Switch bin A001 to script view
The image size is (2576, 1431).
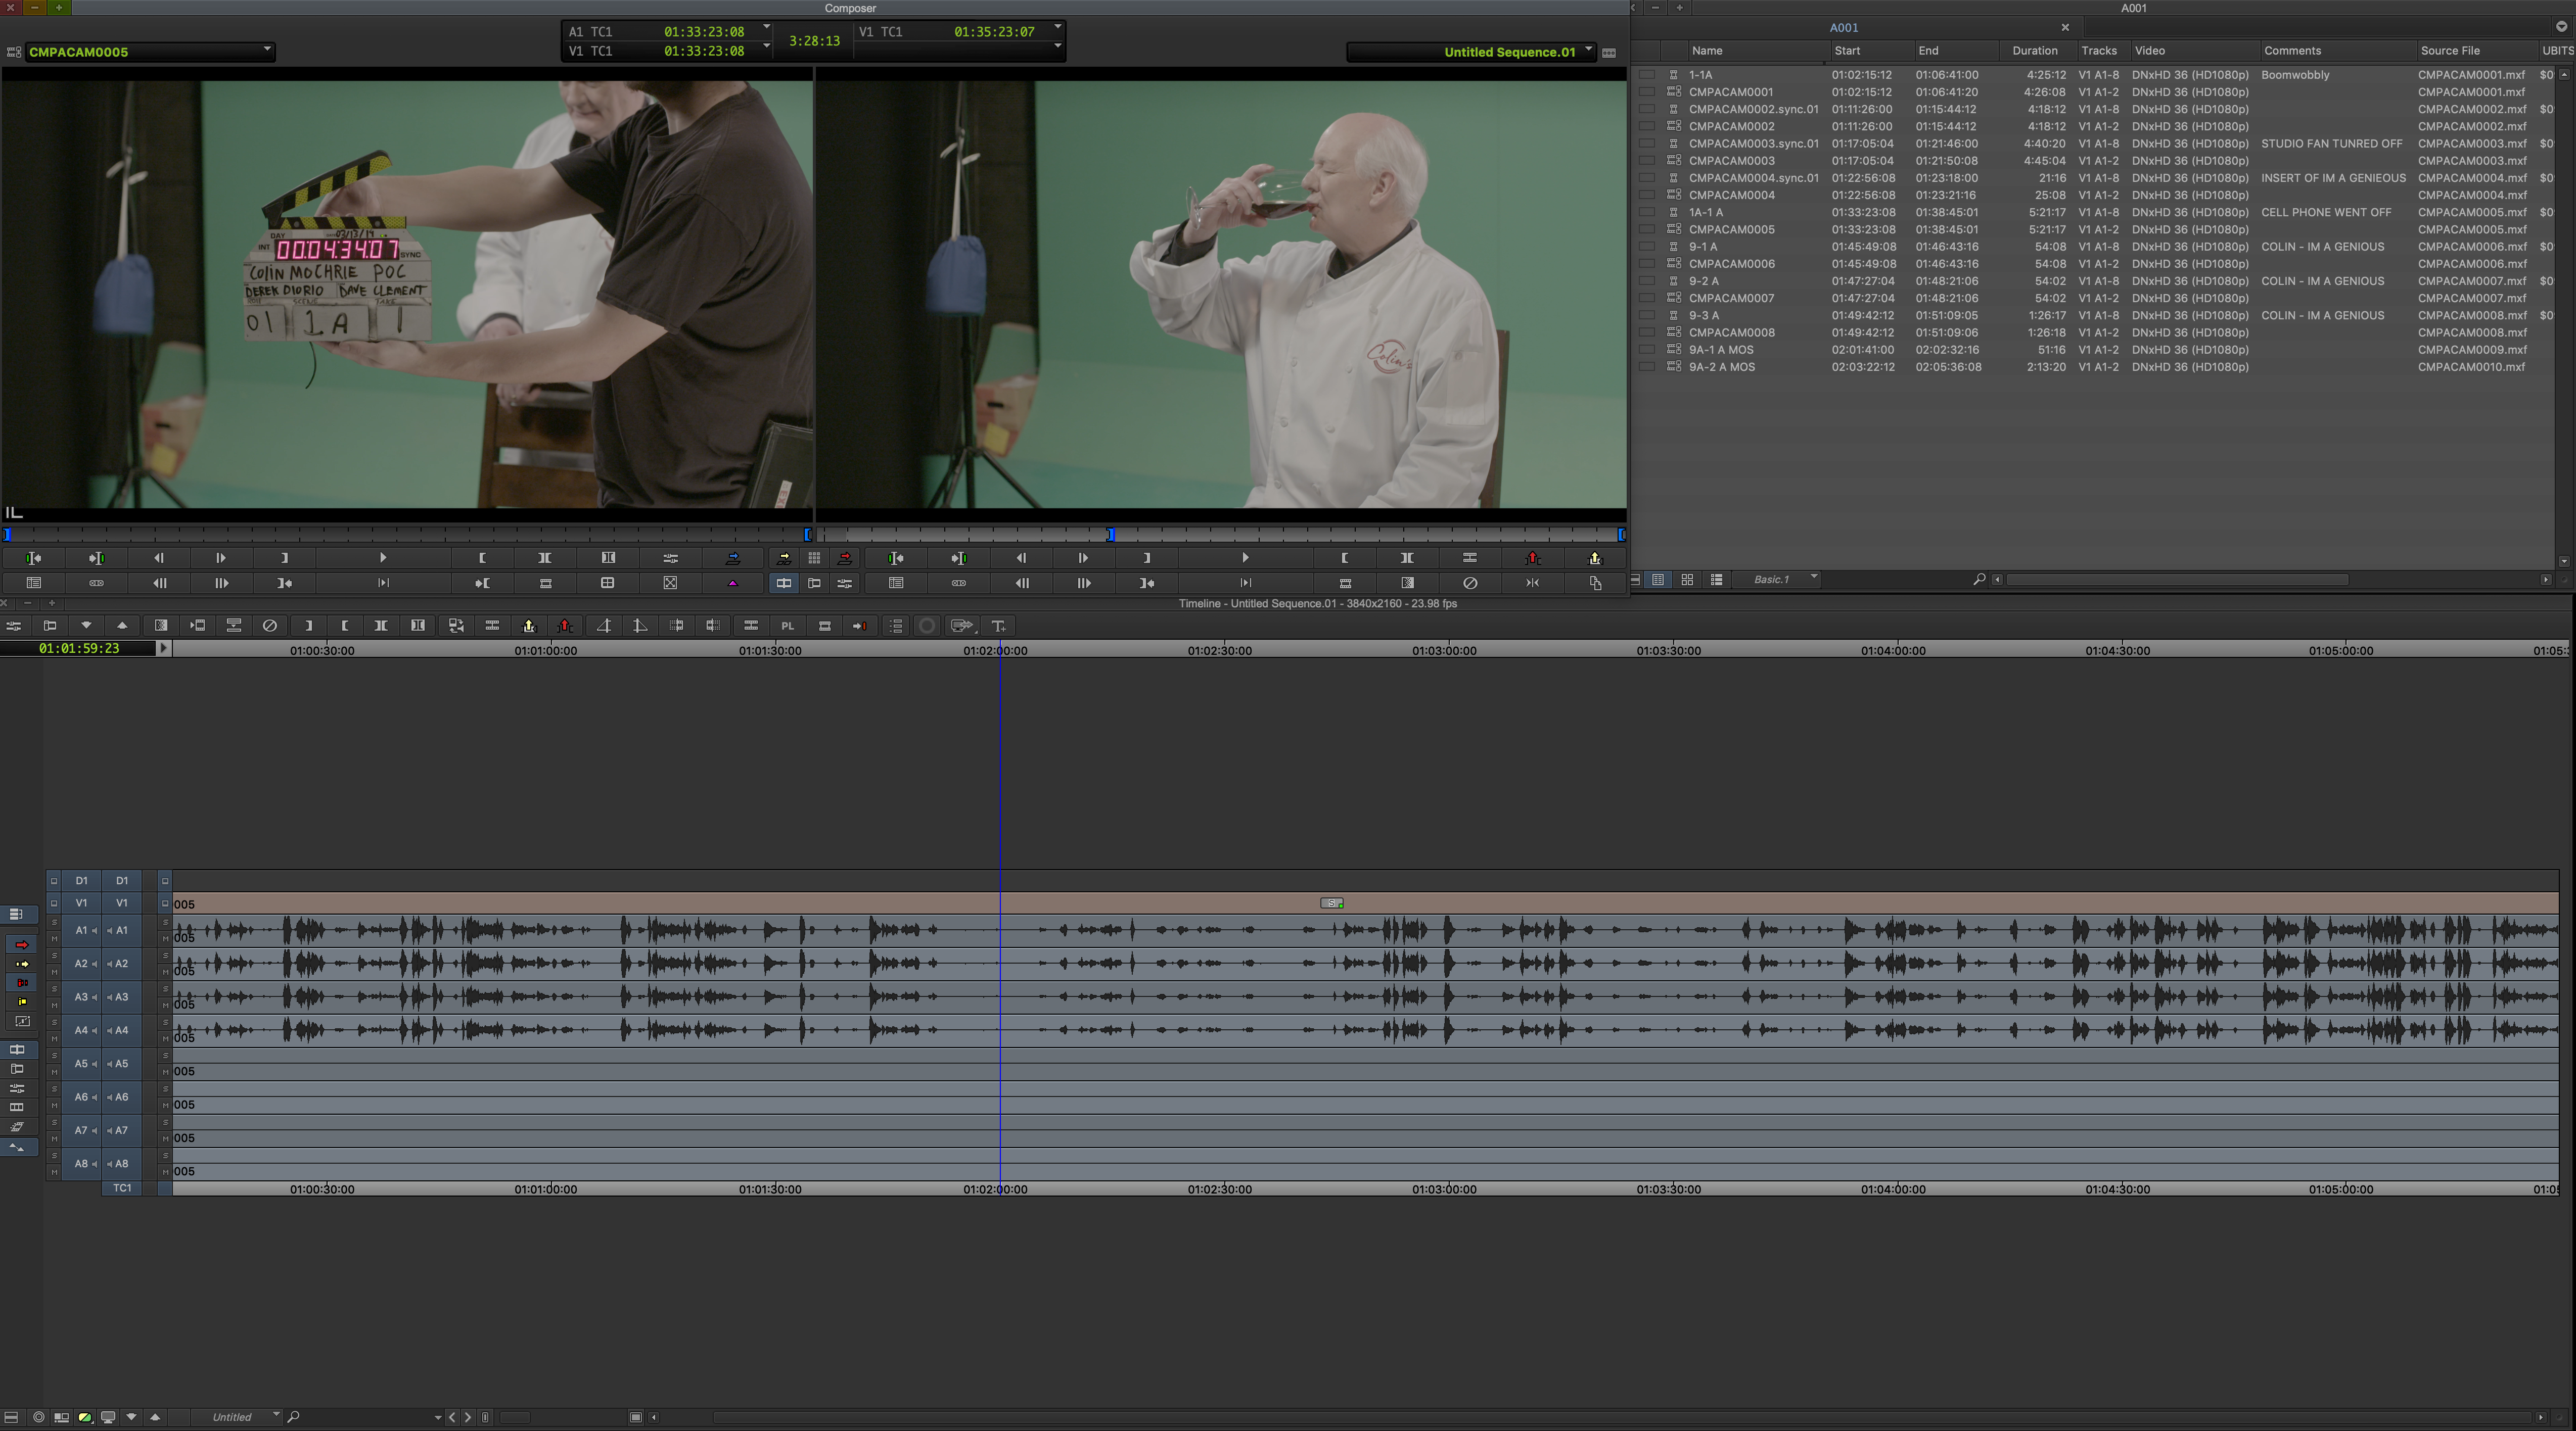(1717, 579)
